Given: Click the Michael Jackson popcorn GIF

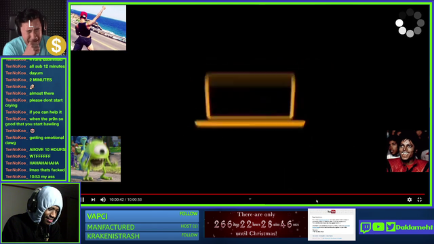Looking at the screenshot, I should 408,151.
